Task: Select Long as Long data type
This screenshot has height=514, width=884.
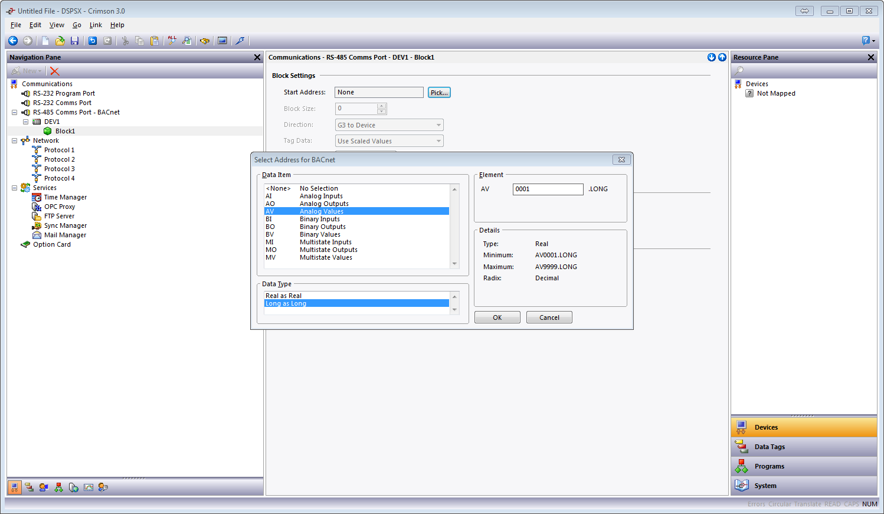Action: pyautogui.click(x=356, y=303)
